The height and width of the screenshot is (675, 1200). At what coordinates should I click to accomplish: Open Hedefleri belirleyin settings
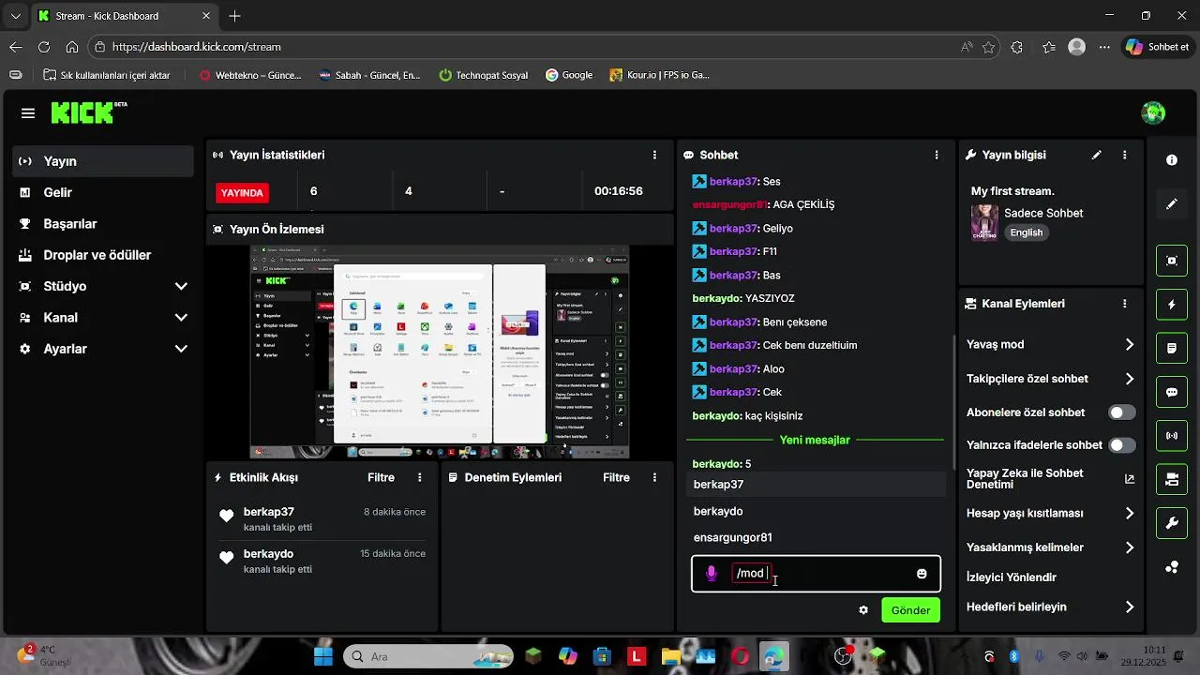(x=1051, y=607)
